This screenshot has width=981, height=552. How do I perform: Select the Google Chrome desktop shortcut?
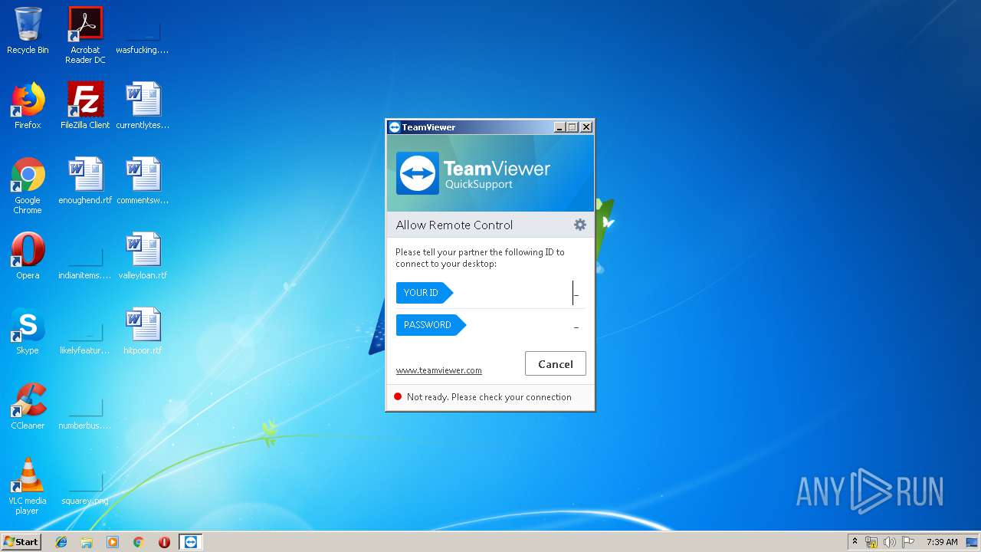point(28,186)
